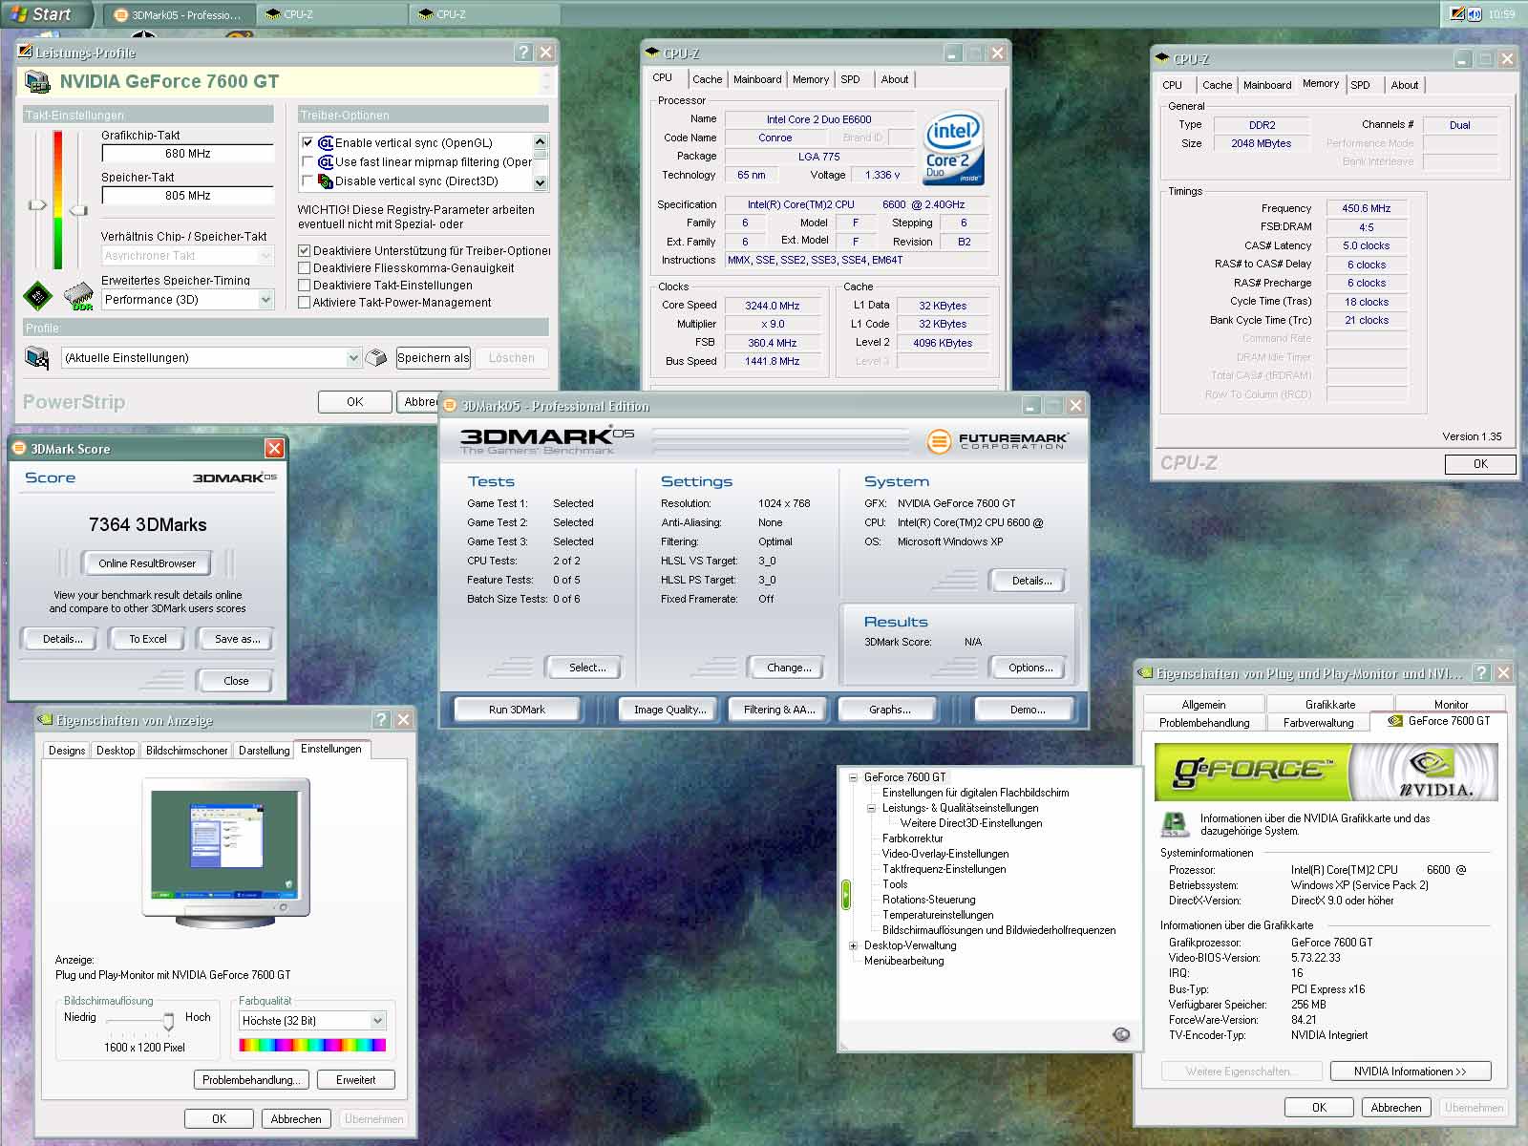
Task: Switch to the Grafikkarte tab
Action: 1329,705
